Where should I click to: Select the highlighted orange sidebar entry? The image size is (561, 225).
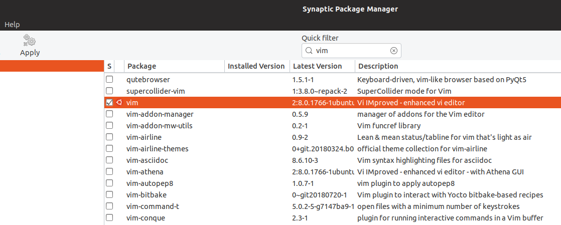52,66
